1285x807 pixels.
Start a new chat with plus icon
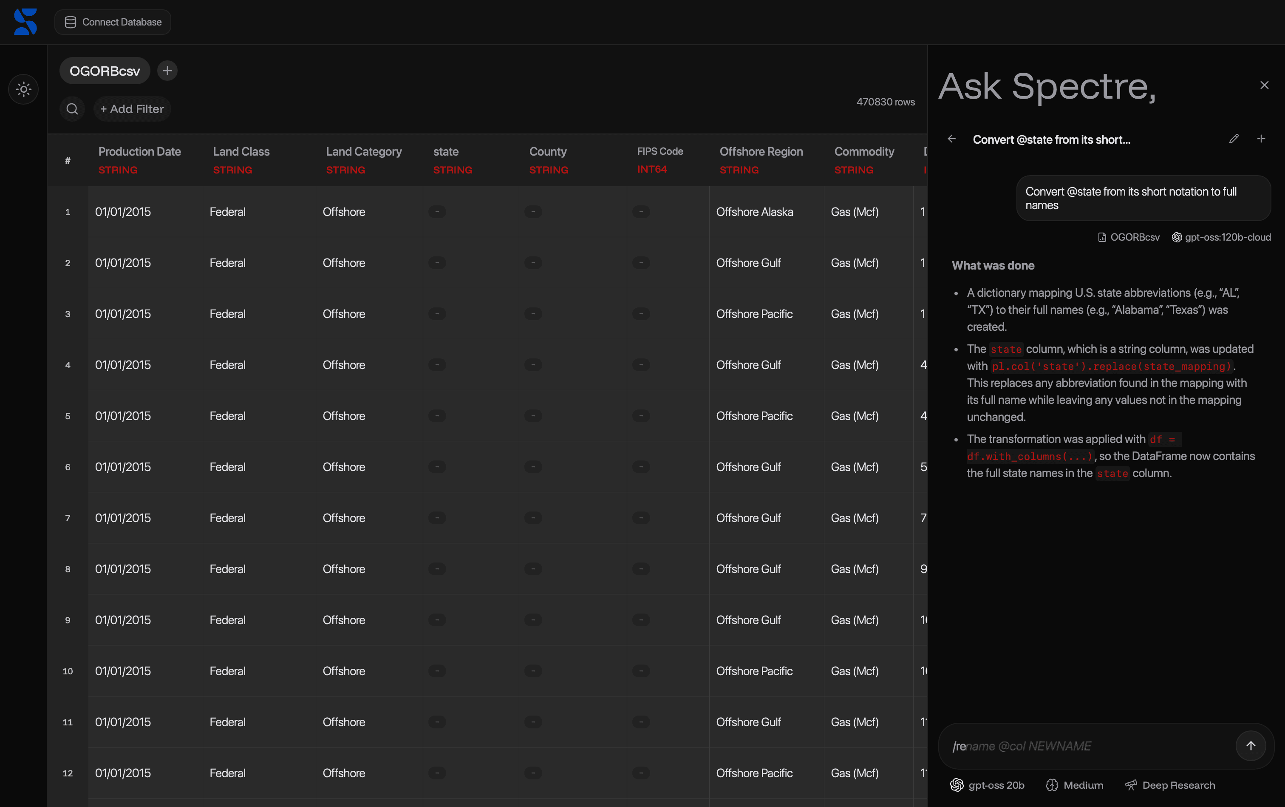coord(1261,139)
